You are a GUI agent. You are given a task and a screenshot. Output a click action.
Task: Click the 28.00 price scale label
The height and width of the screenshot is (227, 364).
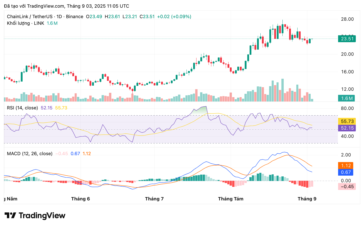click(347, 19)
